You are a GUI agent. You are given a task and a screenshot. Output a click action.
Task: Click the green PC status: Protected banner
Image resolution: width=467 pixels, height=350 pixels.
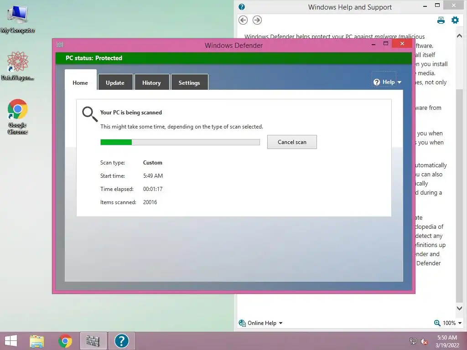tap(234, 58)
